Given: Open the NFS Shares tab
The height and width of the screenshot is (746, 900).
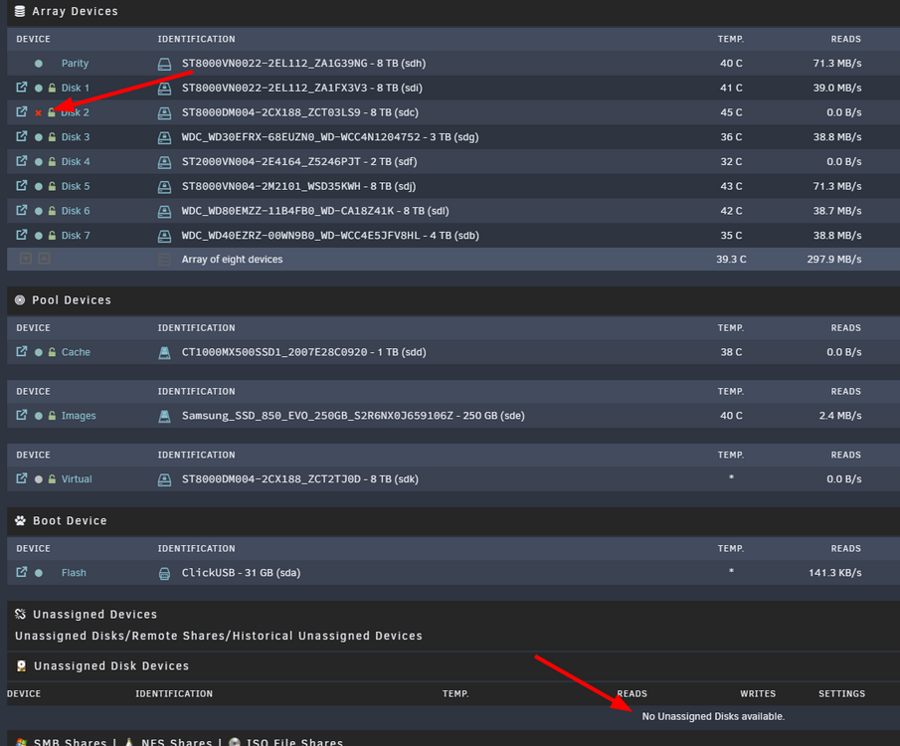Looking at the screenshot, I should pyautogui.click(x=177, y=741).
